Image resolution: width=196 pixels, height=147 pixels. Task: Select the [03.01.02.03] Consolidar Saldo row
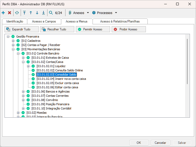[56, 75]
